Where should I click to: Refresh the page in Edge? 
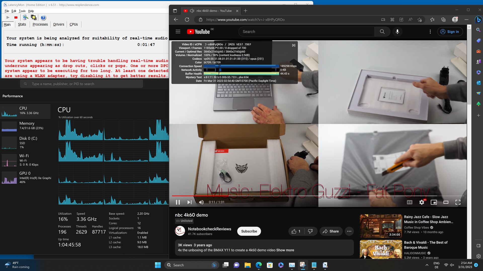tap(187, 20)
